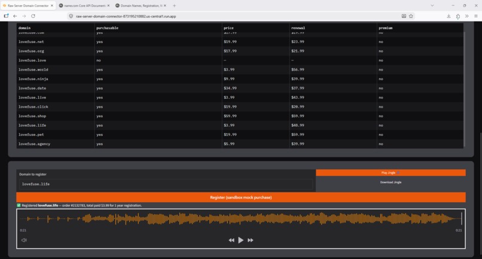
Task: Rewind the jingle audio
Action: point(231,240)
